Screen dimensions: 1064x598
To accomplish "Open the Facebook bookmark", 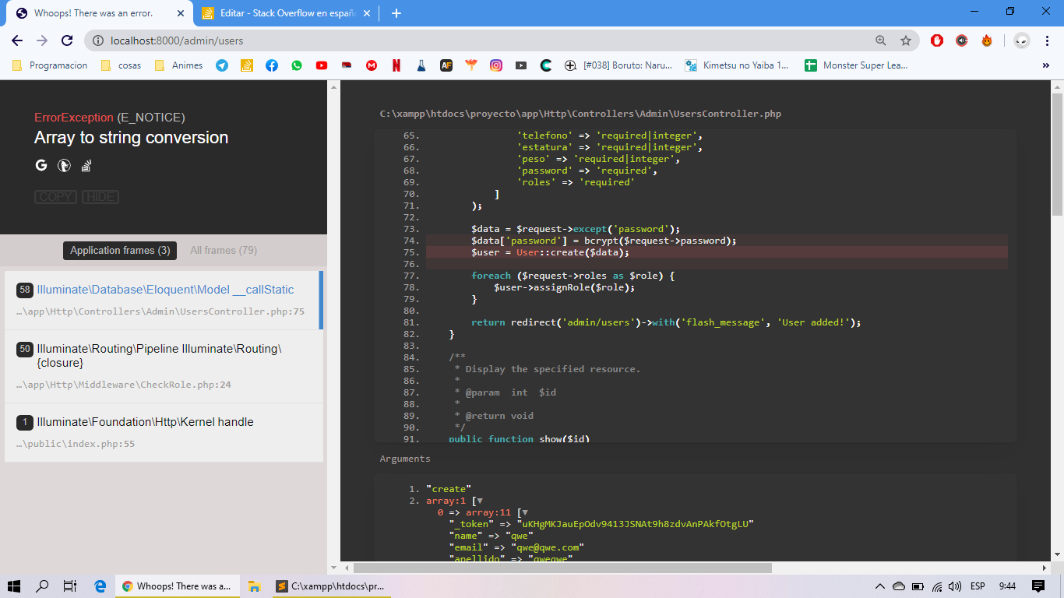I will tap(271, 65).
